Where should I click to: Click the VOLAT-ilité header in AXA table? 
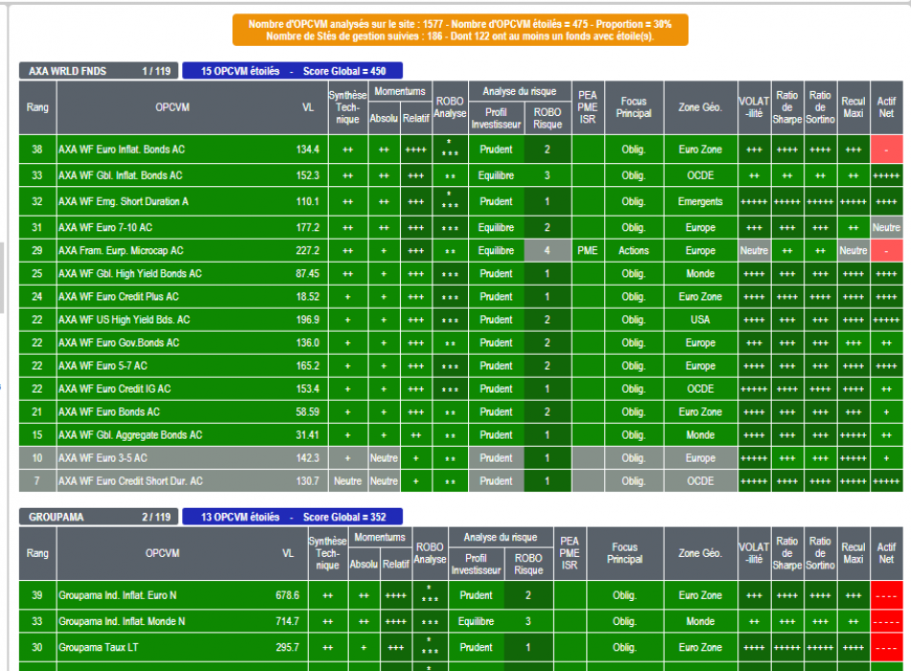754,107
